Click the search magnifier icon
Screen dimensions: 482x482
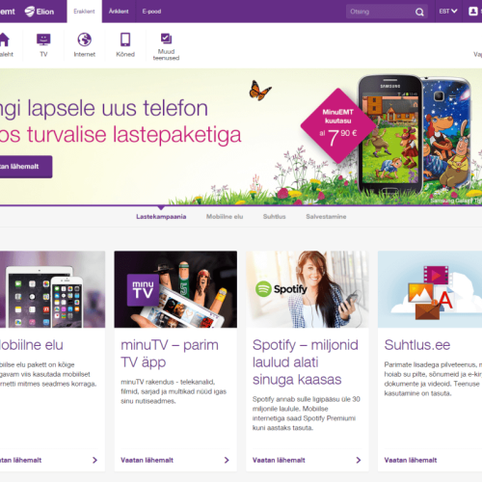coord(419,12)
